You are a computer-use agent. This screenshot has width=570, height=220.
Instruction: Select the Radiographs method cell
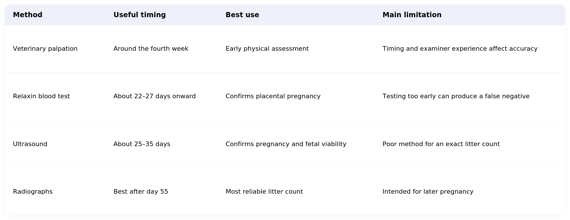[x=33, y=192]
